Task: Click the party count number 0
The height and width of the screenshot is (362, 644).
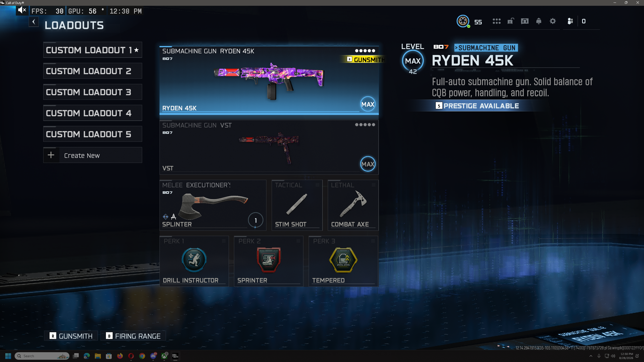Action: click(x=584, y=21)
